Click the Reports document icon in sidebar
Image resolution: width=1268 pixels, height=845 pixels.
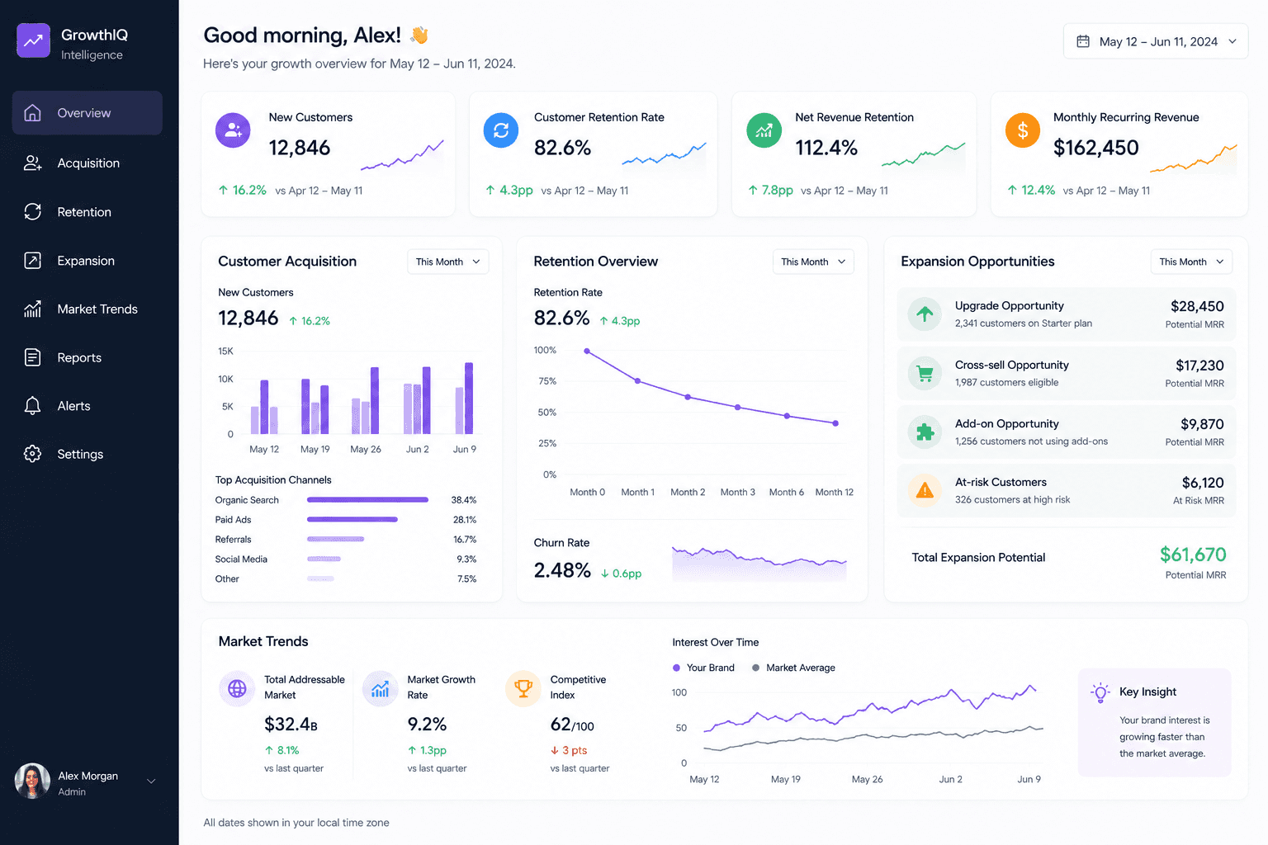pyautogui.click(x=32, y=357)
